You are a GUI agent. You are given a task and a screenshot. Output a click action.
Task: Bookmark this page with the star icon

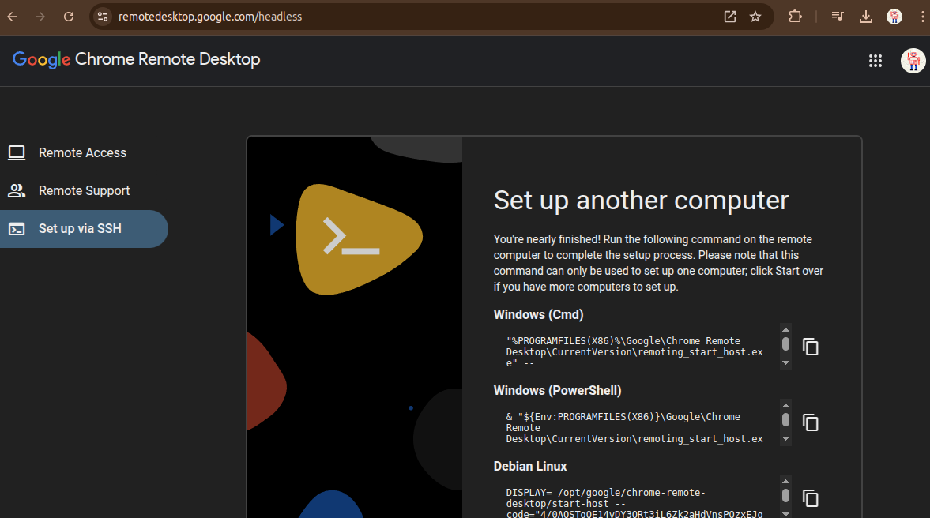[755, 17]
